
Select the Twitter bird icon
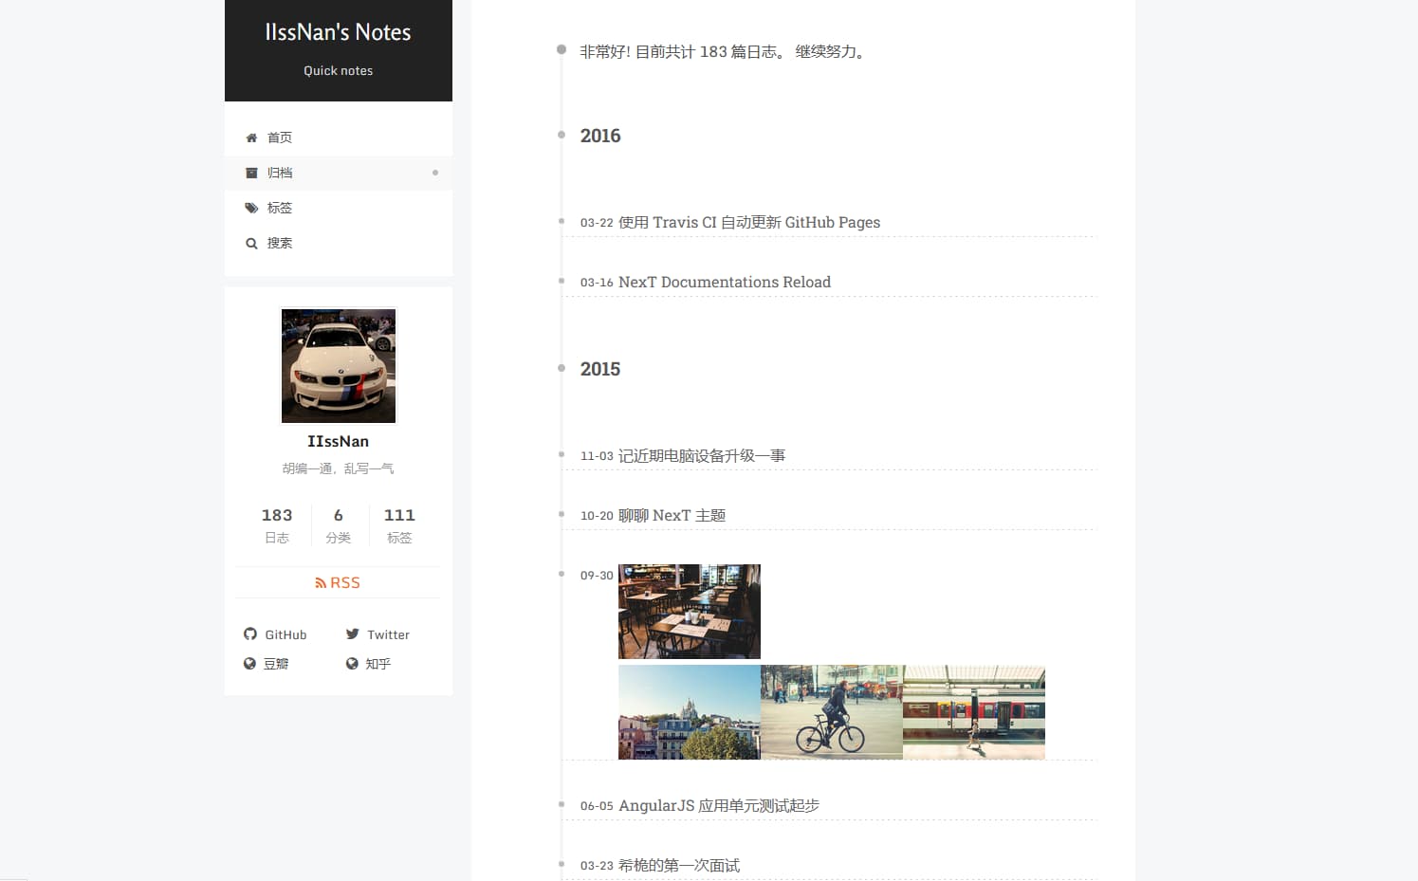pos(352,633)
